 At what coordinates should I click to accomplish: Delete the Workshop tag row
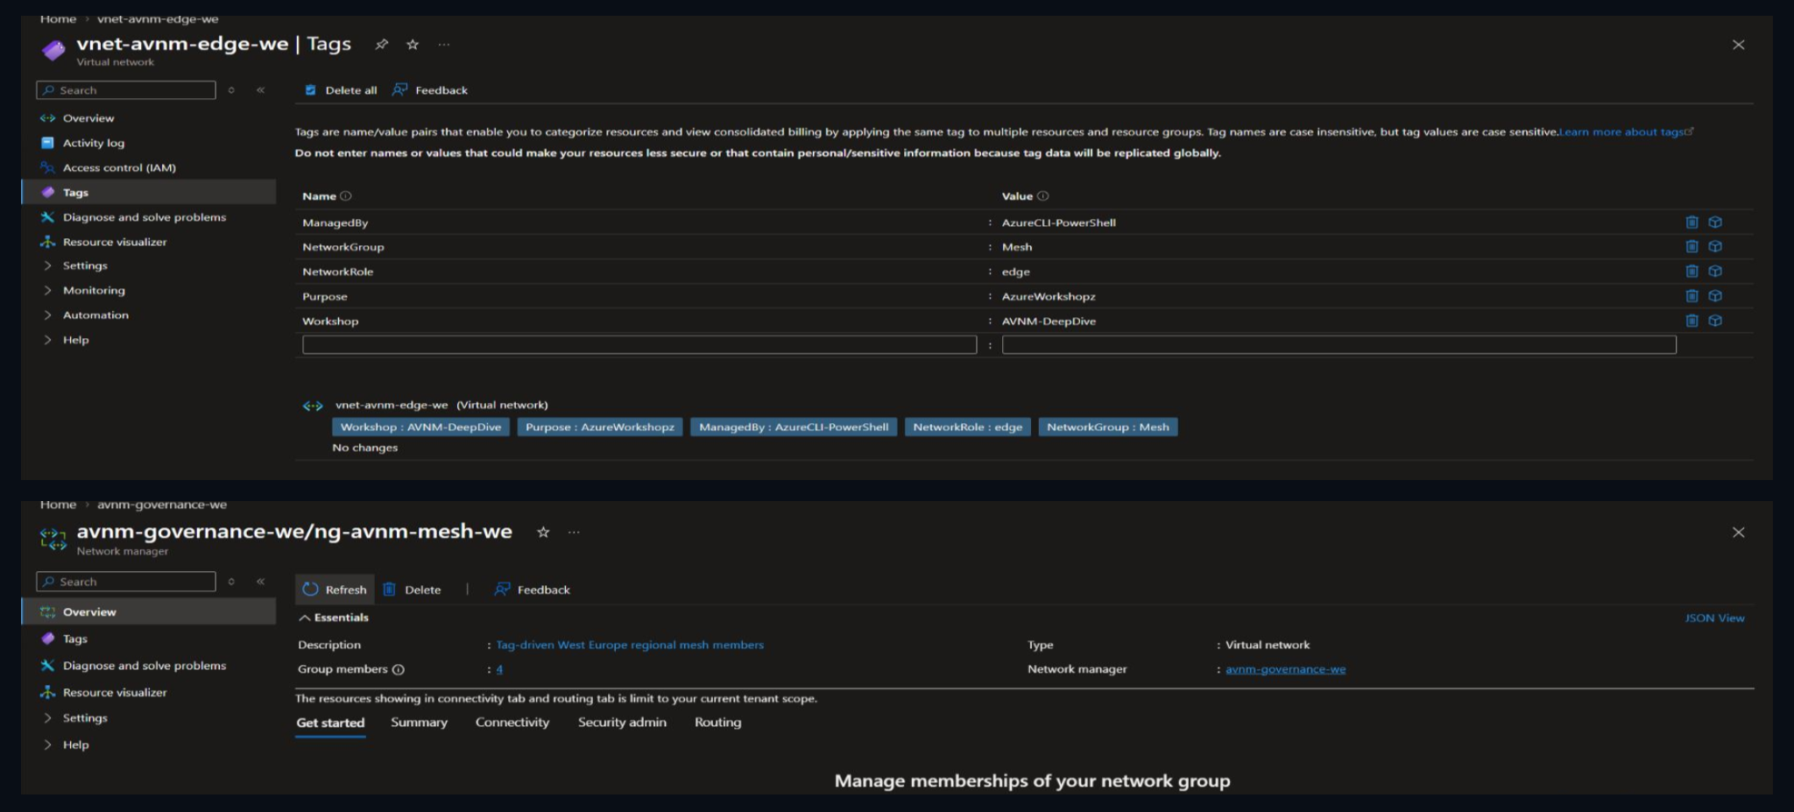[x=1692, y=321]
